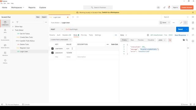
Task: Open the History sidebar panel
Action: 5,61
